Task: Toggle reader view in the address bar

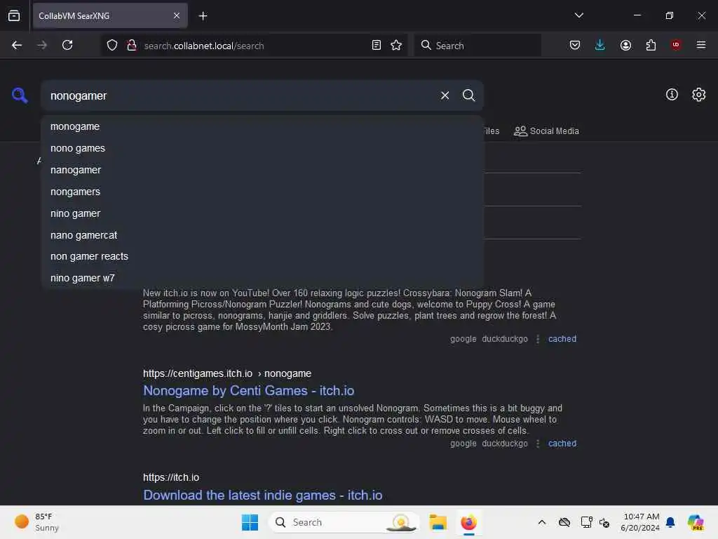Action: (x=376, y=45)
